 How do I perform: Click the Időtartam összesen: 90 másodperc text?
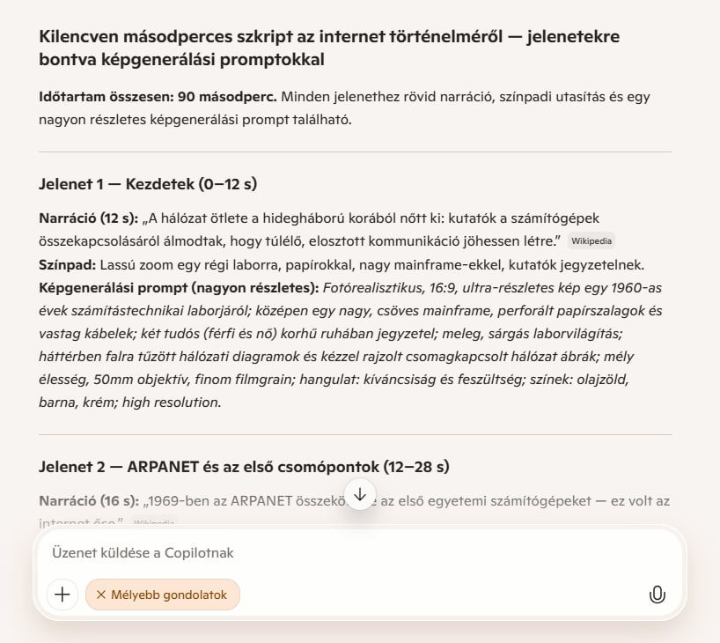click(158, 97)
